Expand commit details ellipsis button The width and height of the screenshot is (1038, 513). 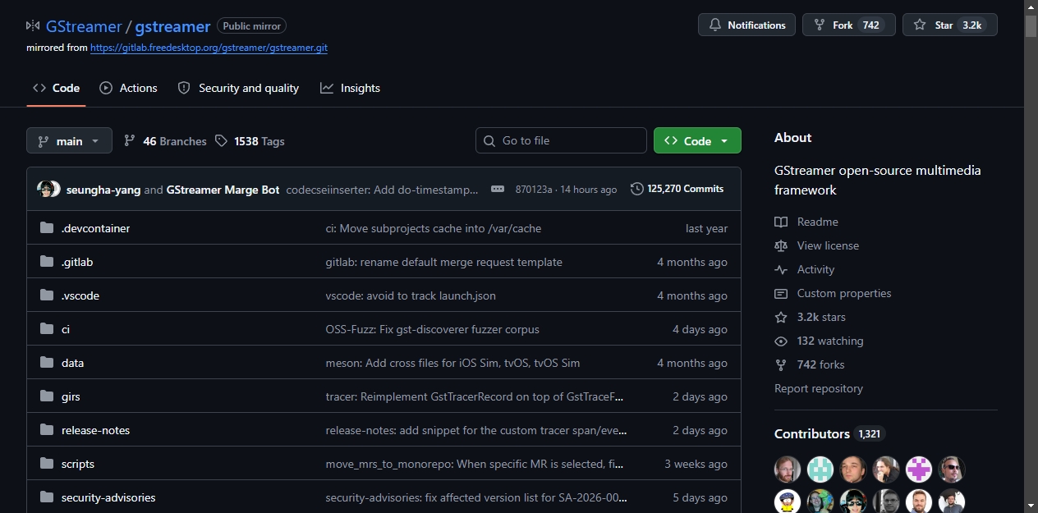[498, 189]
